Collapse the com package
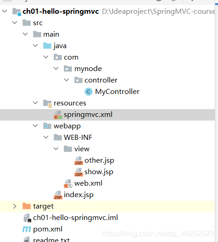The width and height of the screenshot is (218, 242). coord(46,57)
